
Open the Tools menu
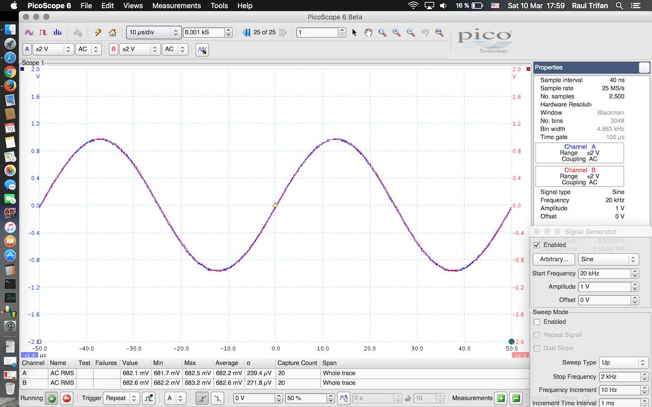[219, 6]
